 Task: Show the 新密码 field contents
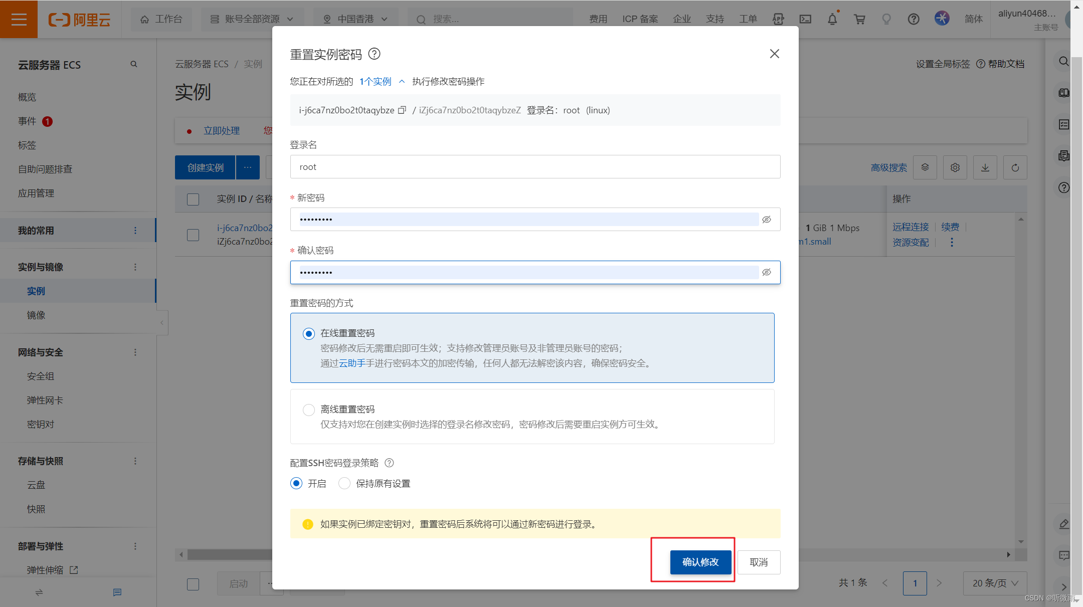(767, 220)
